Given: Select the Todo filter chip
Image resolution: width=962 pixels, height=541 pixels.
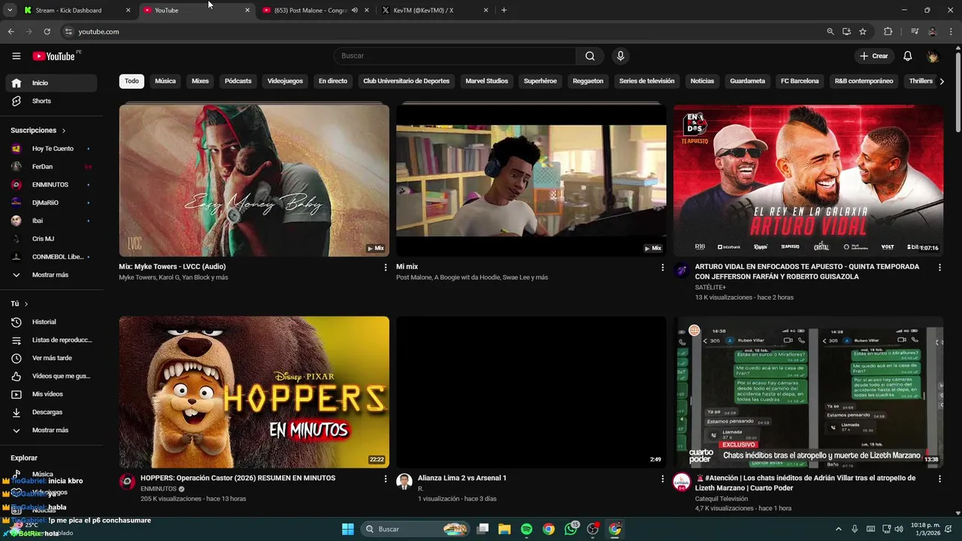Looking at the screenshot, I should (132, 81).
